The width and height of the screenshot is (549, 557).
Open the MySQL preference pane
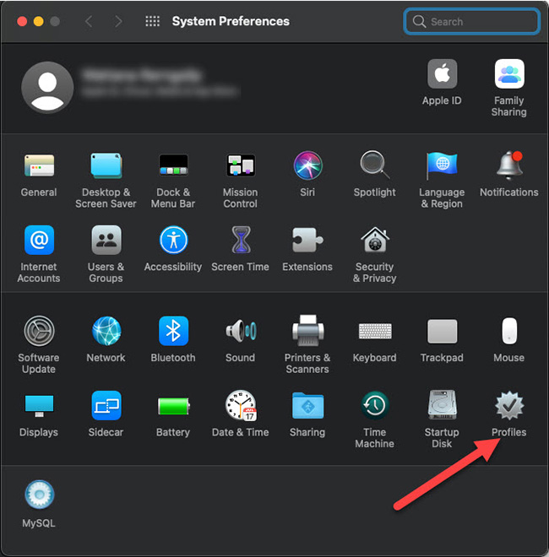(x=39, y=496)
